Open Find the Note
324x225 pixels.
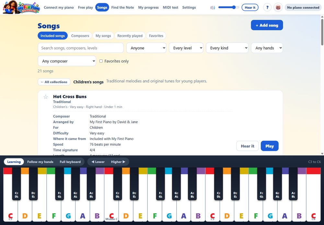(x=122, y=7)
